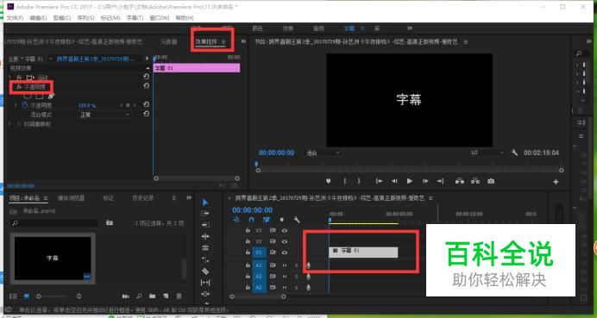Click the 00:00:00:00 timecode in timeline
597x318 pixels.
(x=253, y=210)
